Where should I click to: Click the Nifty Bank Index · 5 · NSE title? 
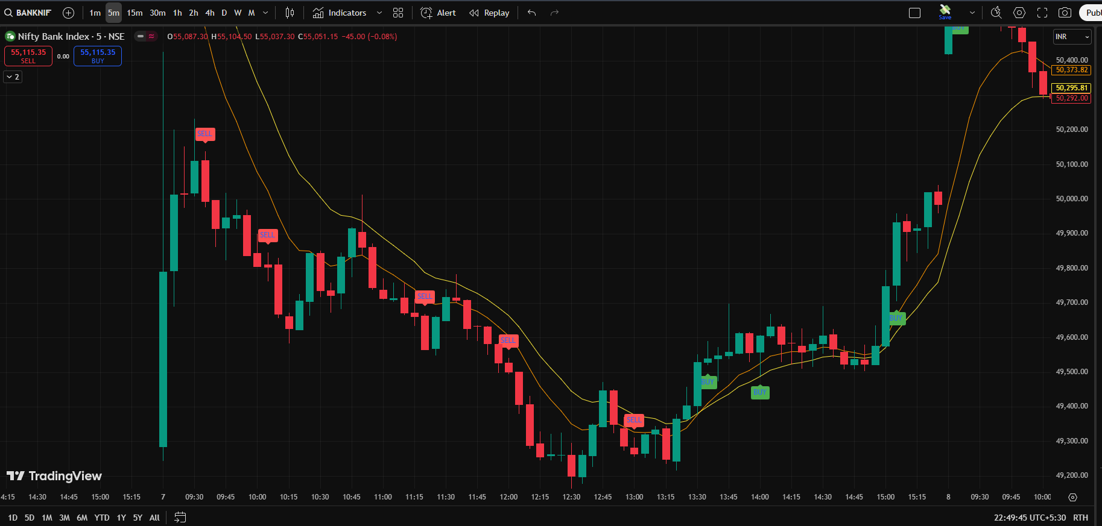coord(71,36)
